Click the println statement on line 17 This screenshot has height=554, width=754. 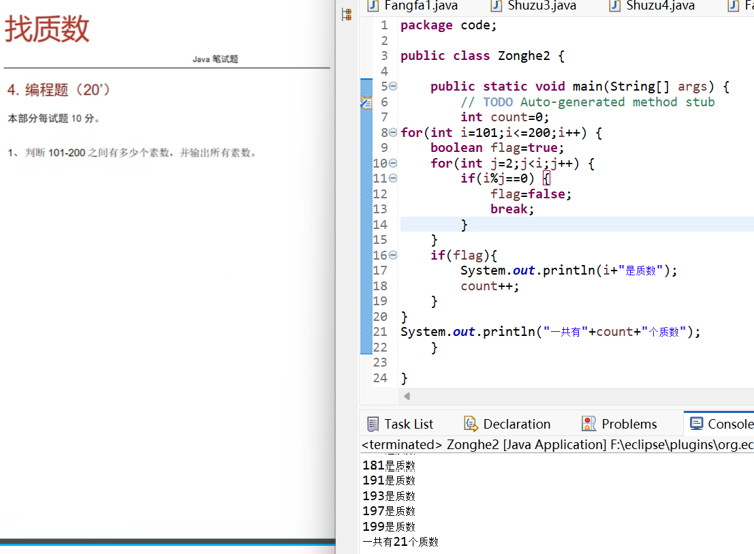tap(568, 271)
